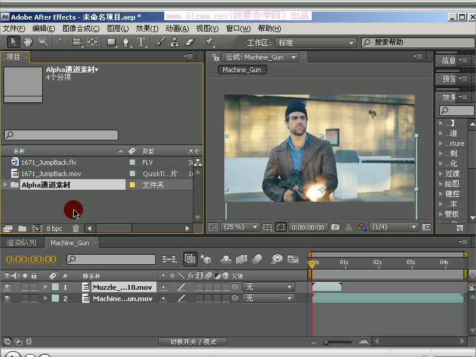This screenshot has width=476, height=357.
Task: Hide the Muzzle layer with eye icon
Action: pos(8,287)
